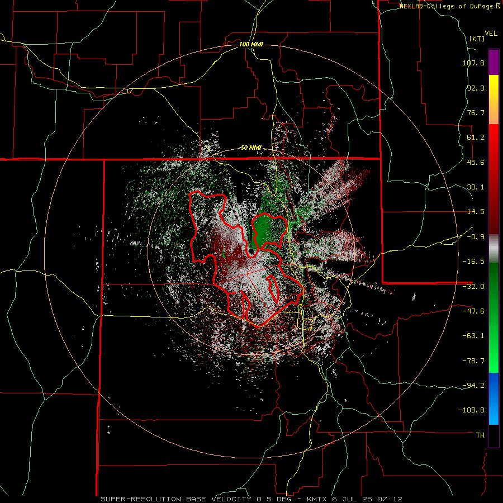Viewport: 503px width, 503px height.
Task: Select the -47.6 scale value
Action: pos(473,311)
